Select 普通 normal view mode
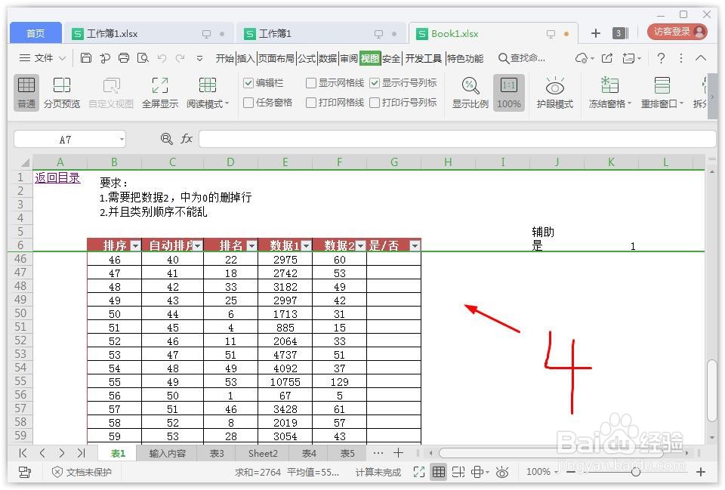This screenshot has height=490, width=725. point(26,93)
